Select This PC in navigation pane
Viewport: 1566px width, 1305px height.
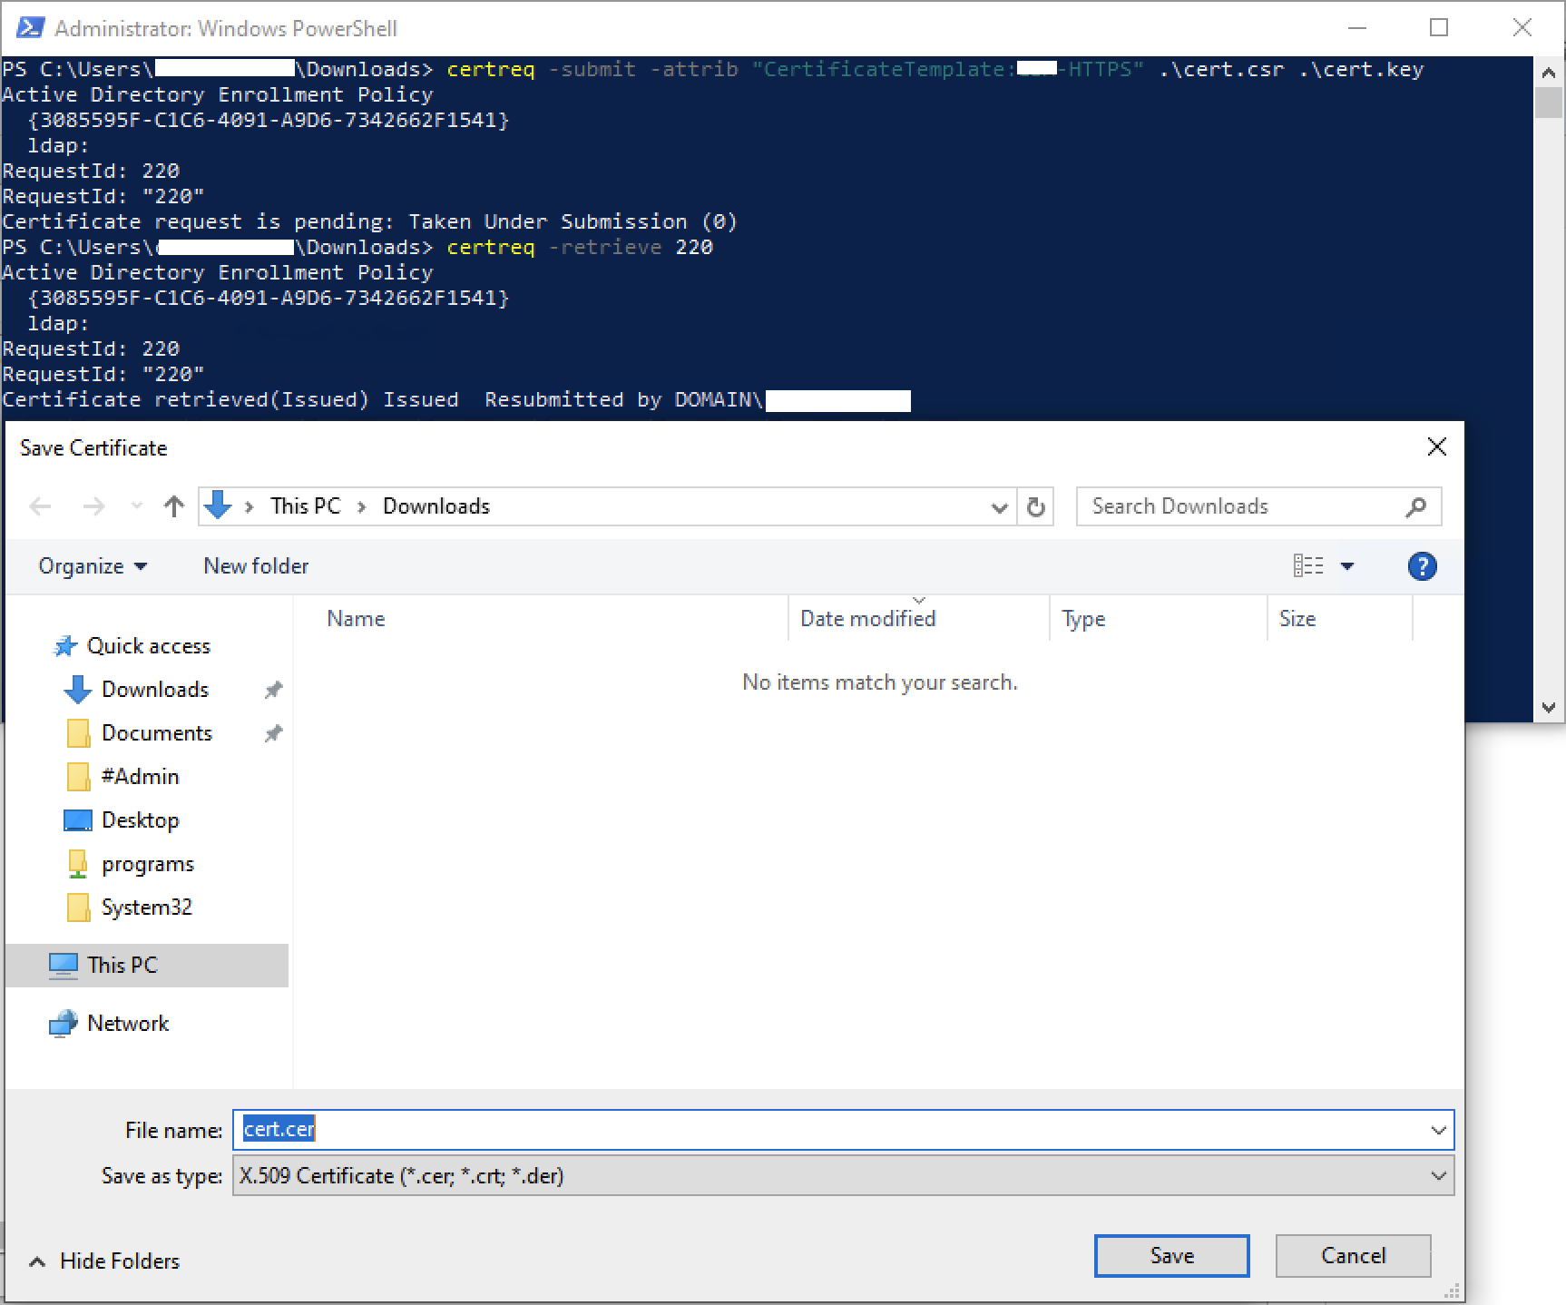coord(147,965)
